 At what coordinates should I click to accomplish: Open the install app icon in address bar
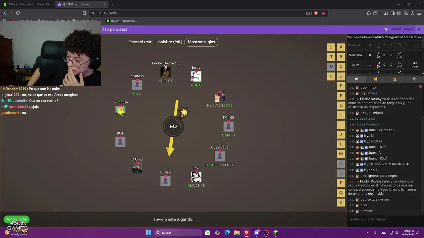click(308, 13)
